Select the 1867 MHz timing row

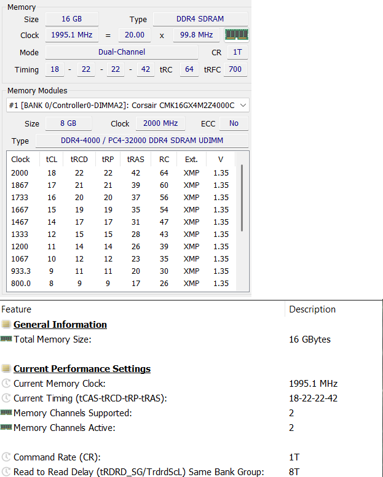click(x=121, y=185)
